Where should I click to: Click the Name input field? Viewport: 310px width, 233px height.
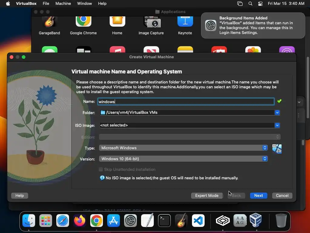pos(186,101)
